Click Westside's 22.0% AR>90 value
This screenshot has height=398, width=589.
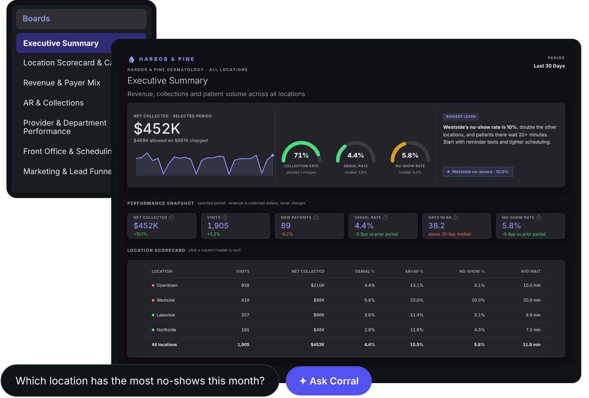tap(417, 300)
